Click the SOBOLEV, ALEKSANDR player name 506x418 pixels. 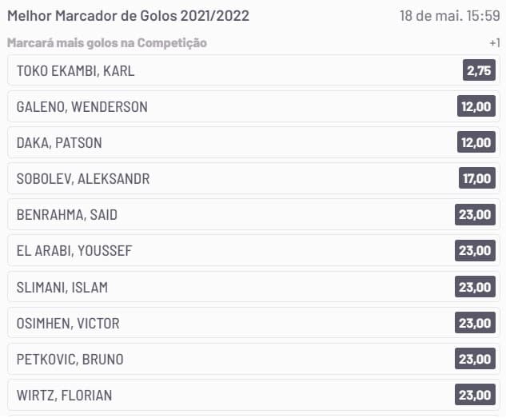[x=82, y=179]
